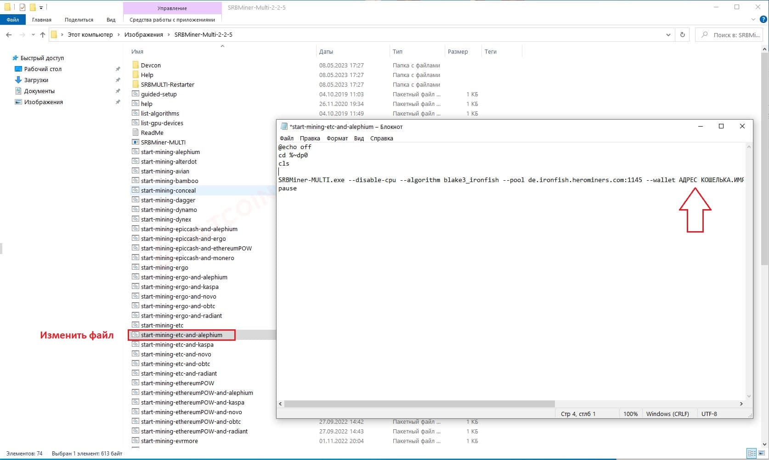Sort files by Даты column header

(326, 51)
